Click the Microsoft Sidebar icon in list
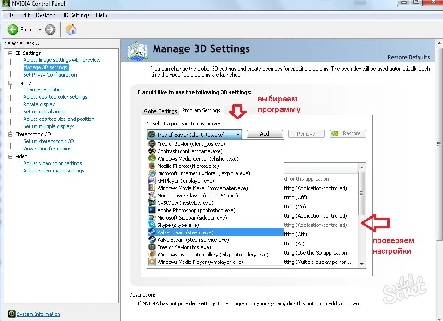 (x=152, y=217)
